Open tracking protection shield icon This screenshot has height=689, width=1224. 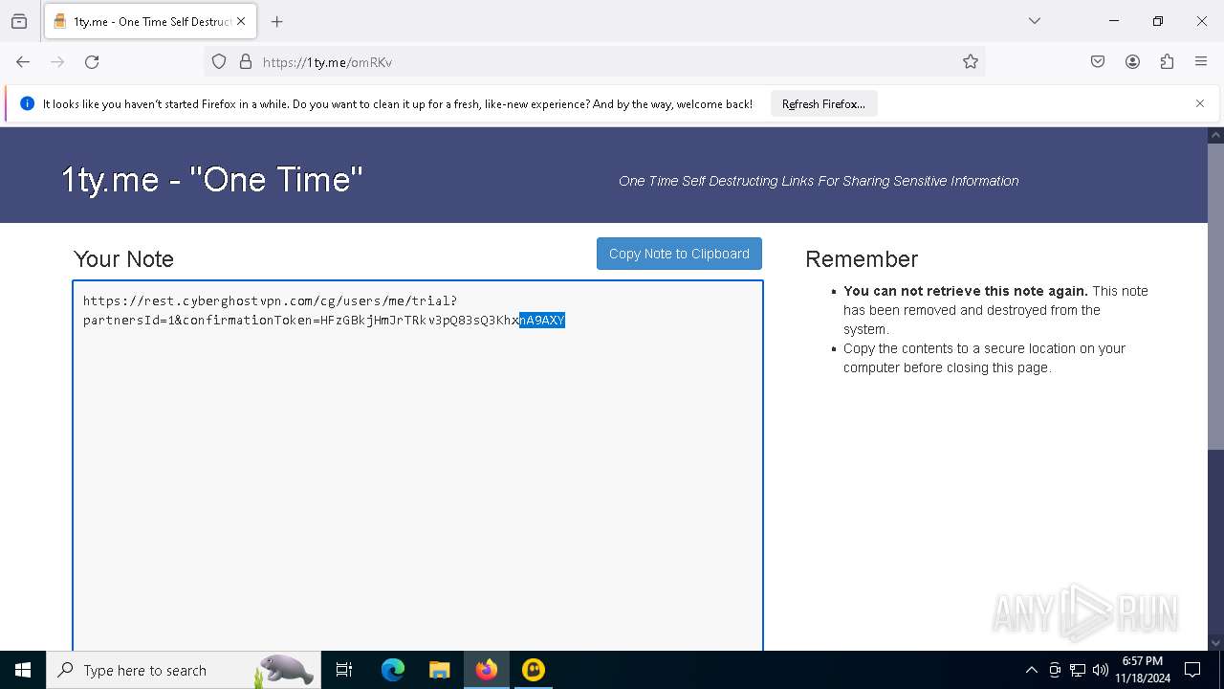coord(219,62)
